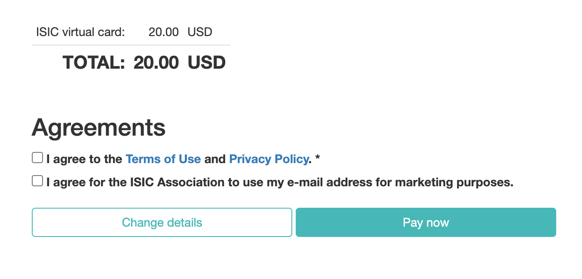Select the bold total amount 20.00
This screenshot has width=582, height=279.
point(156,63)
